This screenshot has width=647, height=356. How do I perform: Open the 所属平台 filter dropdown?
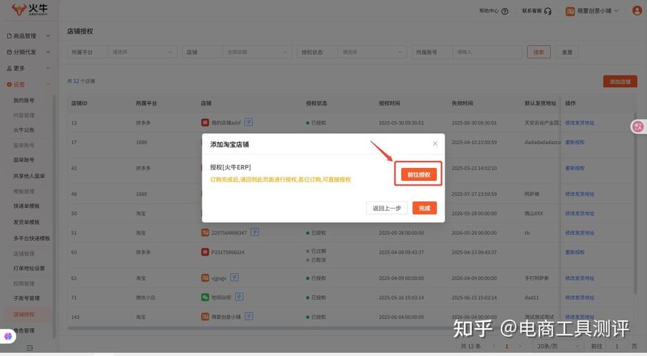pos(142,52)
